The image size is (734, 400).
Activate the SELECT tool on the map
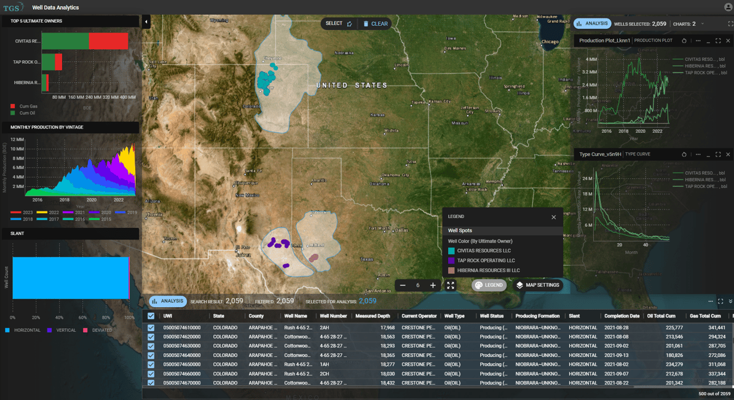point(339,23)
